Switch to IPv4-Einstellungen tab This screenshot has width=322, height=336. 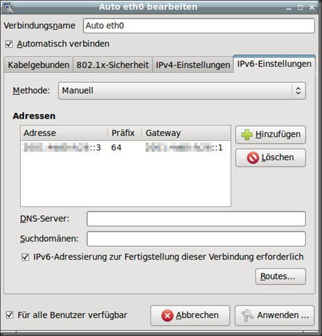coord(193,65)
